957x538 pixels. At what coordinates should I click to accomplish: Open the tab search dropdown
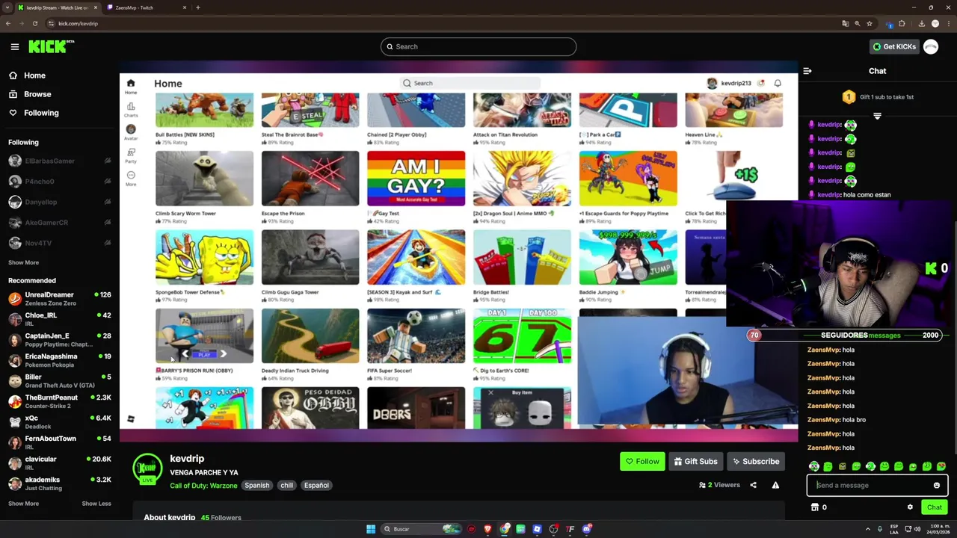point(7,7)
